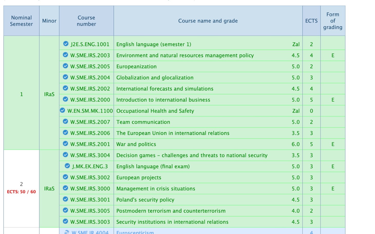Open Introduction to international business course
Viewport: 375px width, 234px height.
163,100
